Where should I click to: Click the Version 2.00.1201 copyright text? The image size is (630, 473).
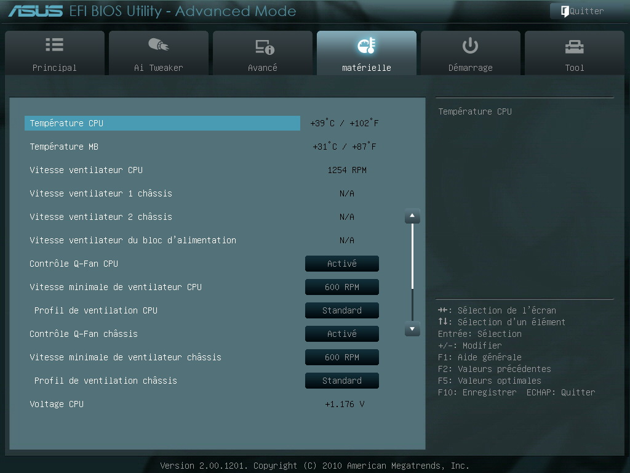pos(314,466)
